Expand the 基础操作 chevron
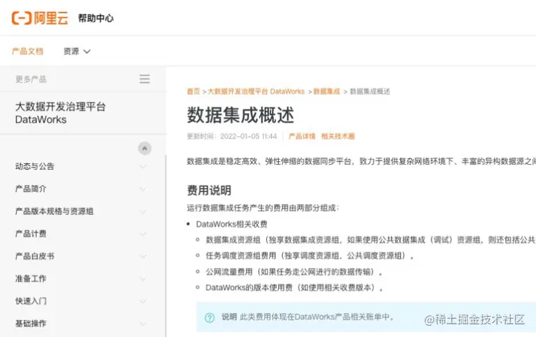This screenshot has height=337, width=536. [x=143, y=324]
